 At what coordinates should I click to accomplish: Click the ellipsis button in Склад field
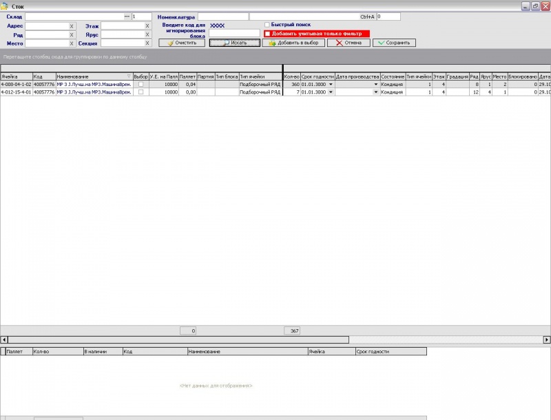point(127,16)
